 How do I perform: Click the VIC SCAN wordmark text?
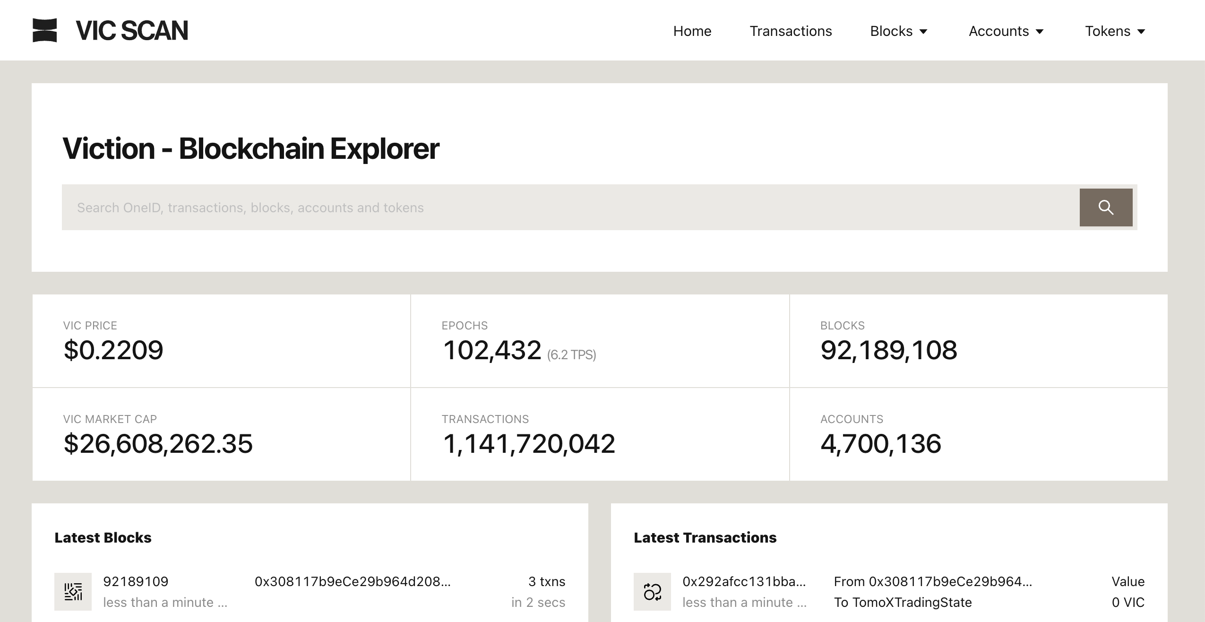132,31
